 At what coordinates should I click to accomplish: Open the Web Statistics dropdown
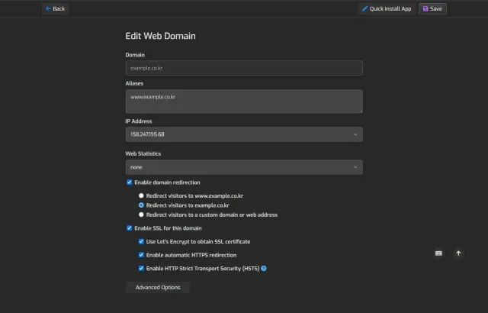(244, 167)
